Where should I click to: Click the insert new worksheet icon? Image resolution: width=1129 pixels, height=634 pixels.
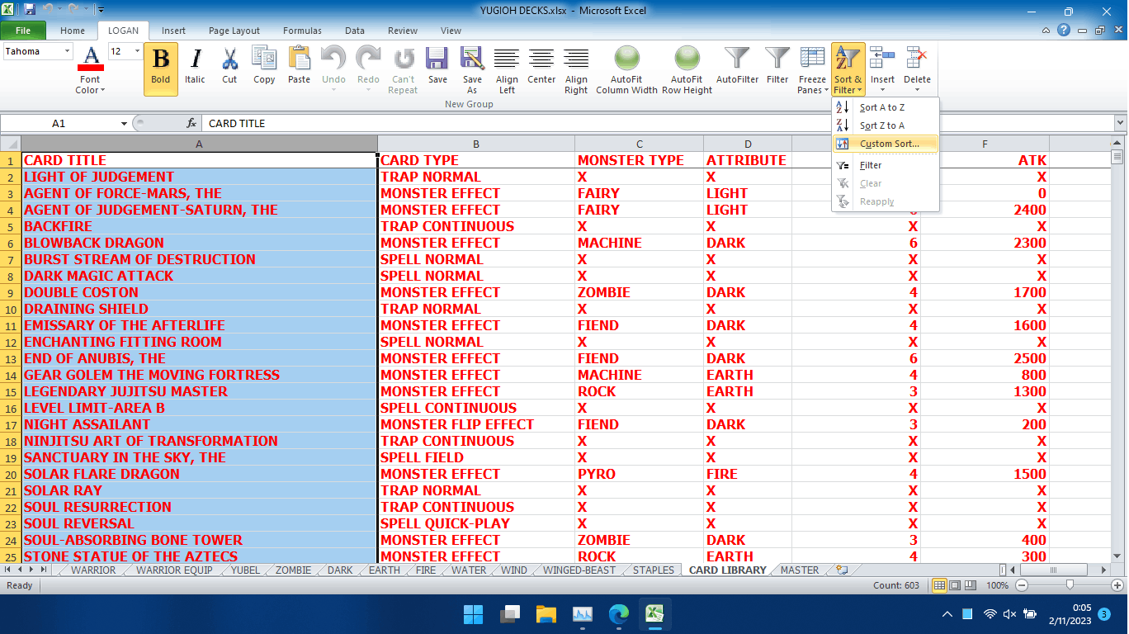coord(842,570)
